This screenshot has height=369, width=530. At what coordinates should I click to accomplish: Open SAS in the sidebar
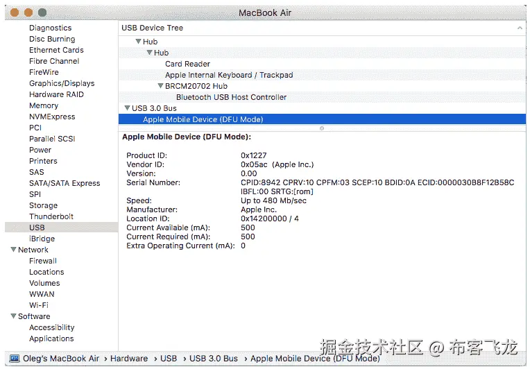point(37,172)
